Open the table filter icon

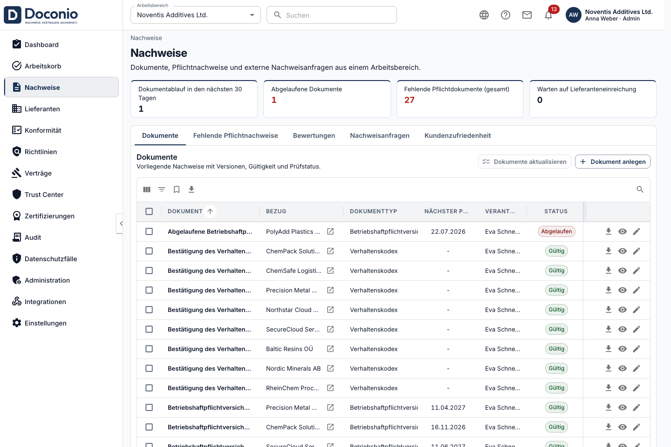point(162,190)
